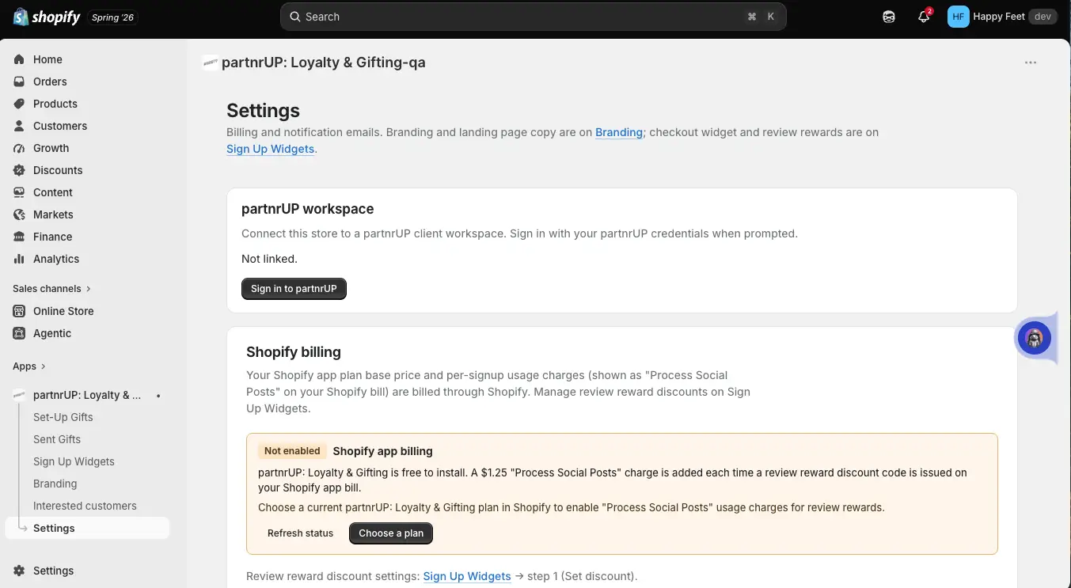Click the partnrUP app icon in sidebar
The image size is (1071, 588).
point(19,395)
